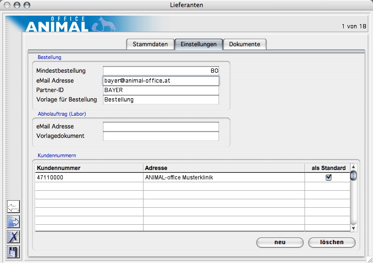
Task: Select the Einstellungen tab
Action: 198,44
